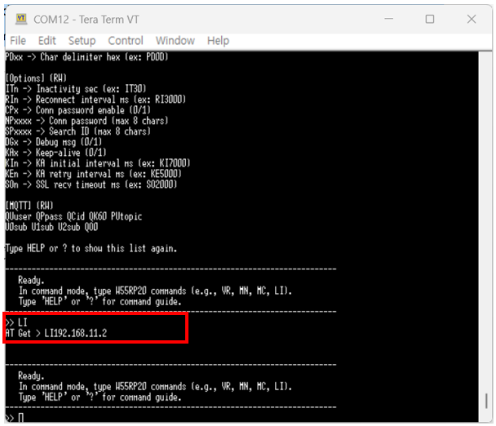
Task: Maximize the Tera Term window
Action: click(430, 19)
